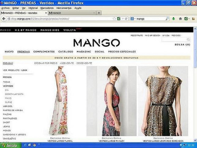Select SOCIAL in the main navigation

coord(99,51)
